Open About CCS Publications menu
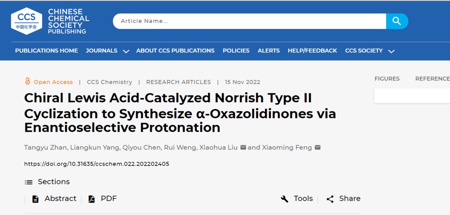Screen dimensions: 450x215 click(x=175, y=51)
